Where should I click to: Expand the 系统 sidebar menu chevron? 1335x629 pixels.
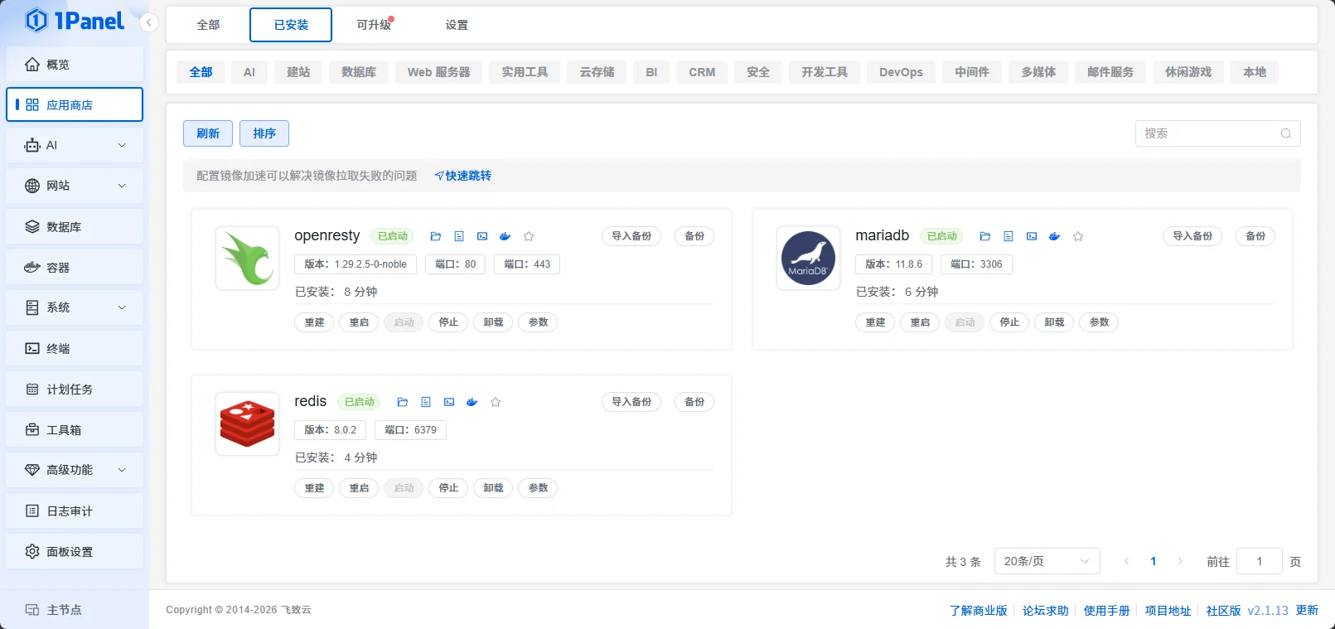[x=122, y=307]
